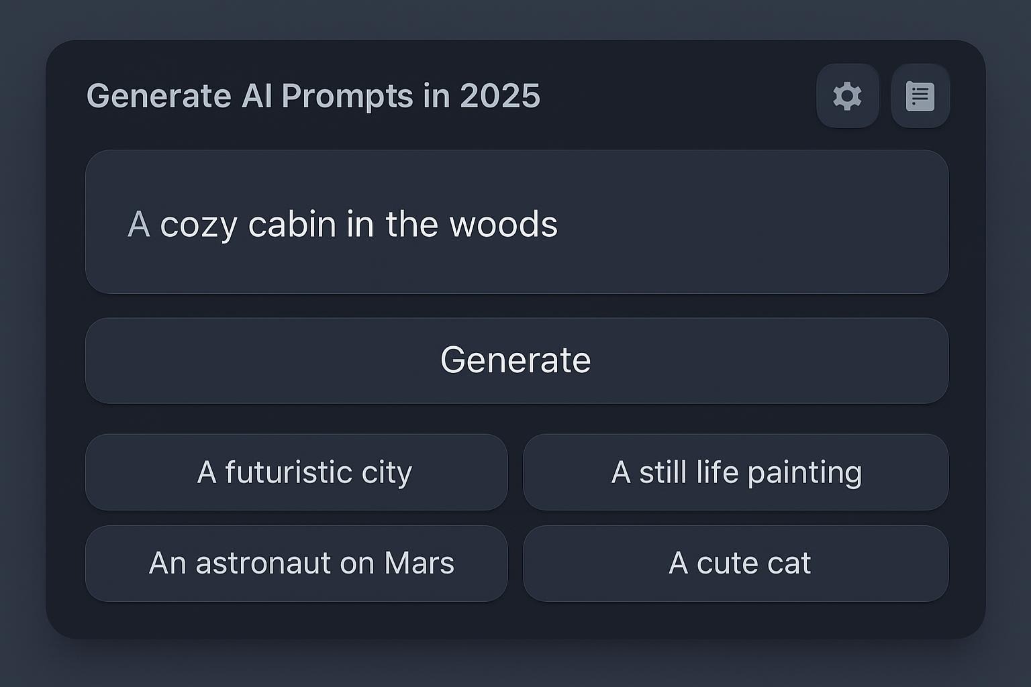Screen dimensions: 1031x687
Task: Click the prompt text input field
Action: coord(515,223)
